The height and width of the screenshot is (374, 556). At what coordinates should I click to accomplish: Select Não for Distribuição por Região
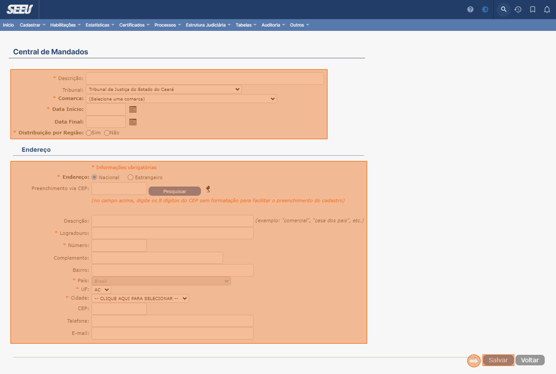pos(107,133)
